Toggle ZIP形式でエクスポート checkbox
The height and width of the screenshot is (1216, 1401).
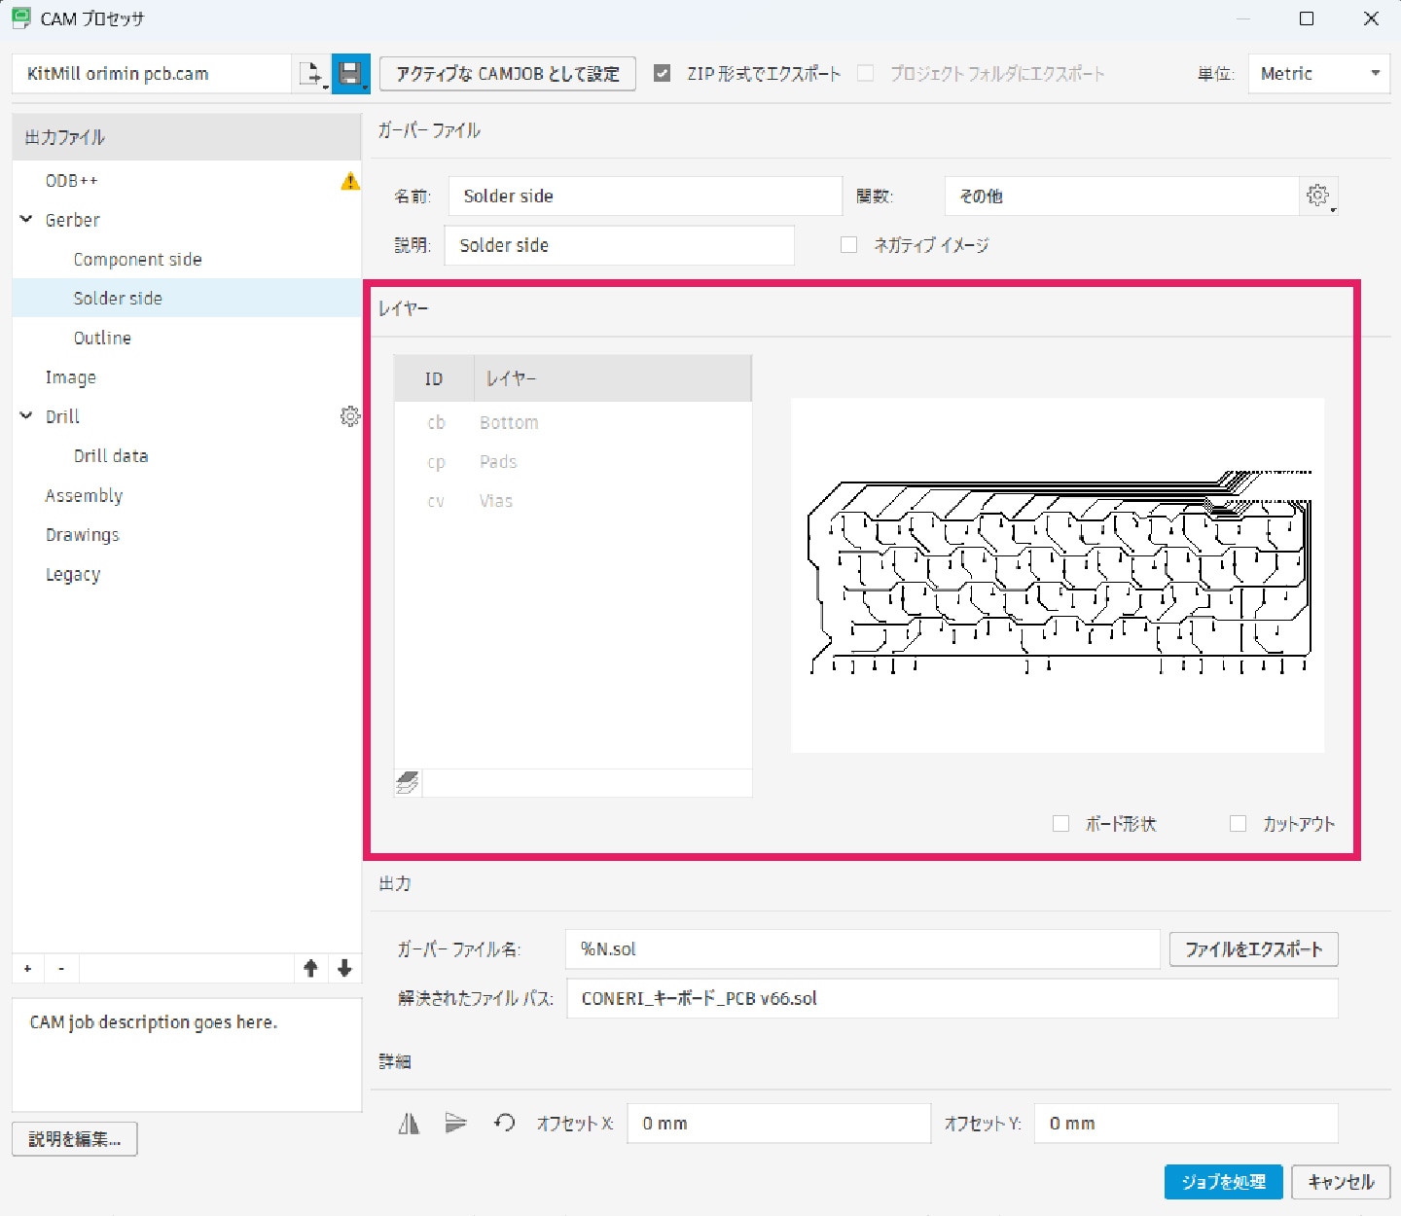663,74
